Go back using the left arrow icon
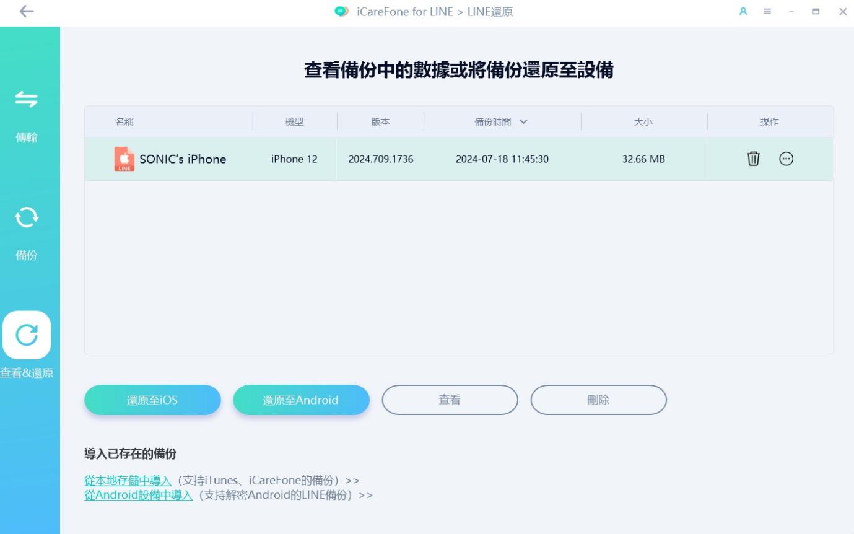Viewport: 854px width, 534px height. click(27, 11)
